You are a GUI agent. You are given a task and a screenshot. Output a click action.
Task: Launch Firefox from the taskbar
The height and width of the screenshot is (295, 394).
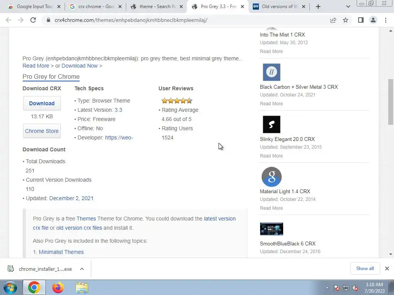(58, 287)
